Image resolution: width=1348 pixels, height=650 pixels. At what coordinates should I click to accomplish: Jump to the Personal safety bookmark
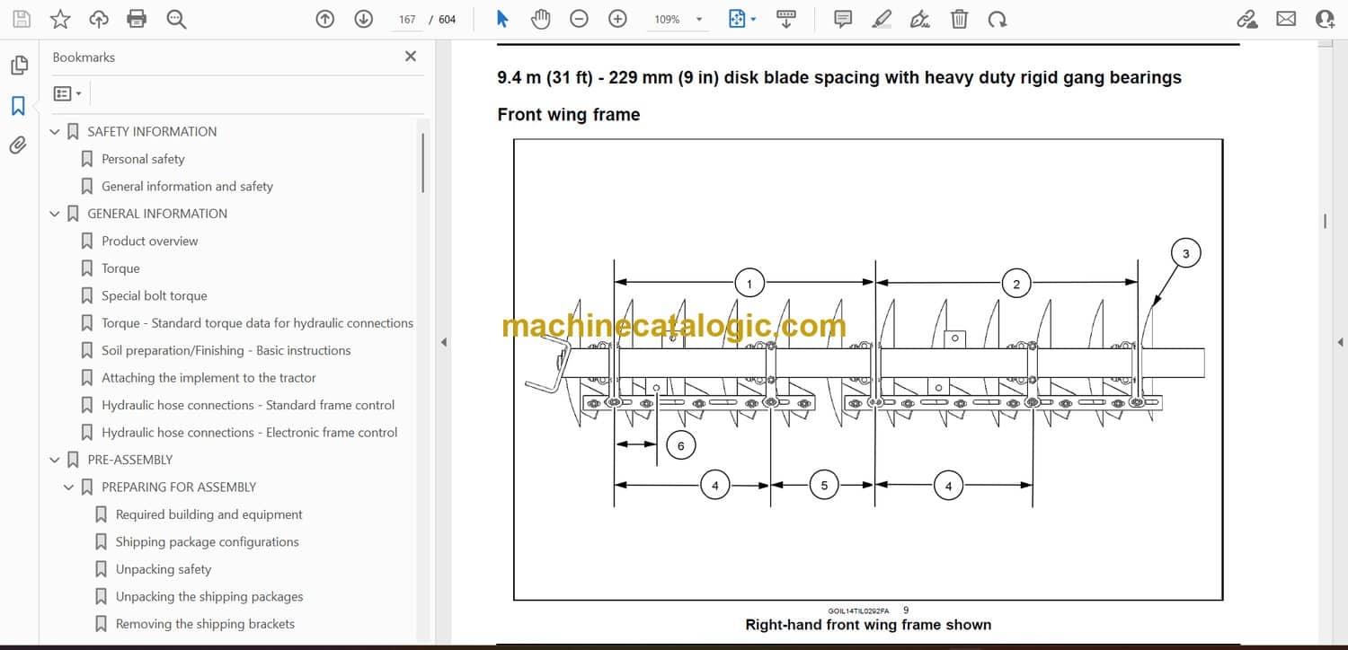coord(143,159)
